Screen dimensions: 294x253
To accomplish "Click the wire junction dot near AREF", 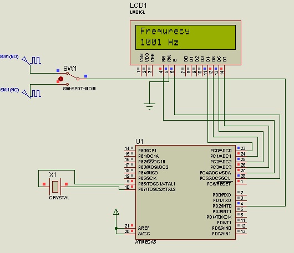I will coord(116,228).
